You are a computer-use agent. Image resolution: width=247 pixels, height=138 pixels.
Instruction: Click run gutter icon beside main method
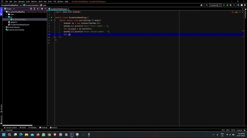point(51,20)
